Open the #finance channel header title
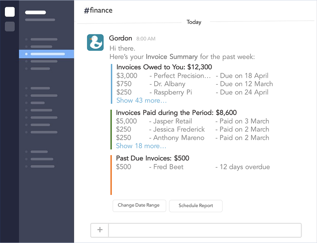 (x=98, y=10)
